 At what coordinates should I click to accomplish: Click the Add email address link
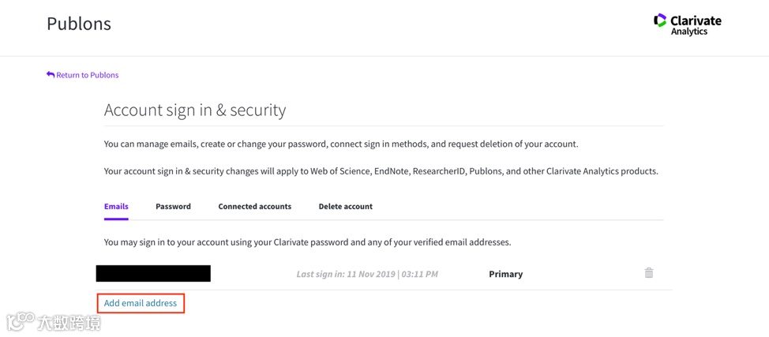click(141, 303)
